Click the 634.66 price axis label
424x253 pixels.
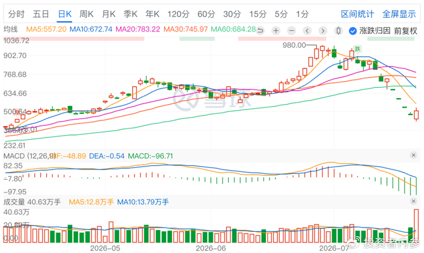pos(15,94)
